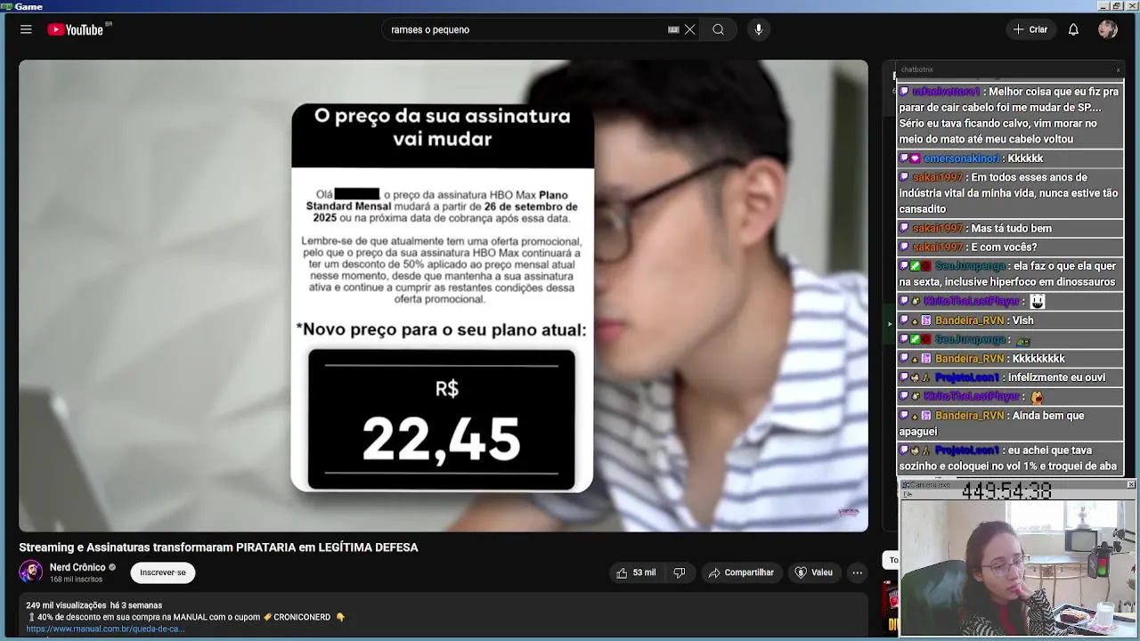Open the Nerd Crônico channel name link
Viewport: 1140px width, 641px height.
click(77, 567)
